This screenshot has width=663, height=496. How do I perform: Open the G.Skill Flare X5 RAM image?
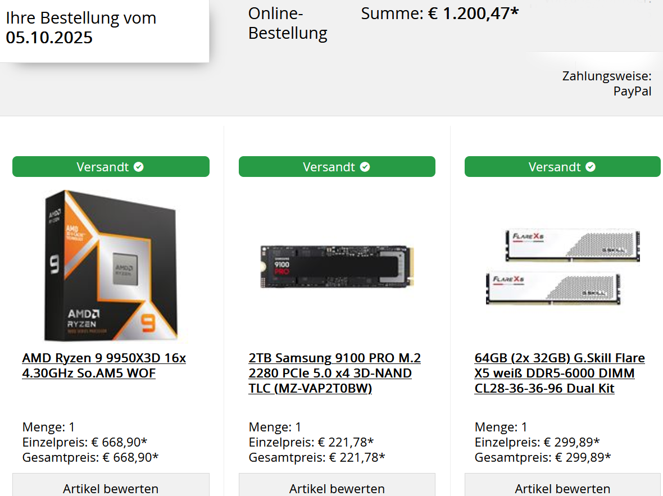[x=563, y=266]
